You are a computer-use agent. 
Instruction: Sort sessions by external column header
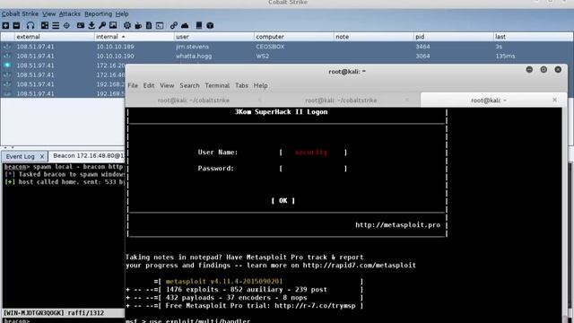click(x=54, y=37)
